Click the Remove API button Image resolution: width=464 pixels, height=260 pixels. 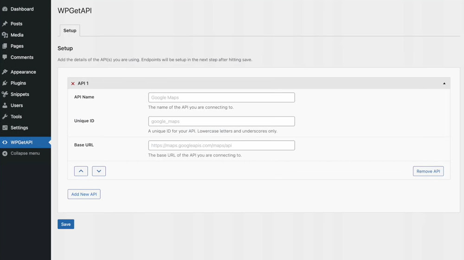[428, 171]
